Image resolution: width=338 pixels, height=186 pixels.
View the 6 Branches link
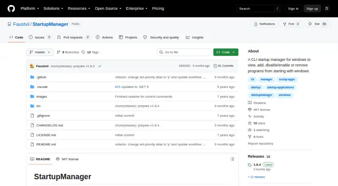click(x=68, y=52)
